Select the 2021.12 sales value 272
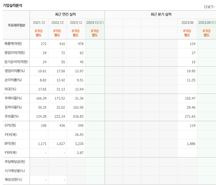Screen dimensions: 216x185 point(44,44)
